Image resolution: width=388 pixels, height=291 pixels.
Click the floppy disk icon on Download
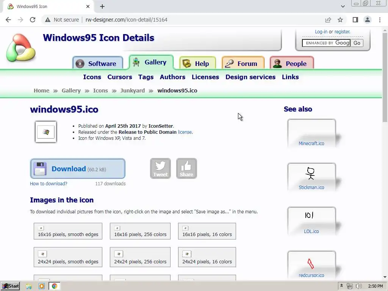(x=40, y=169)
